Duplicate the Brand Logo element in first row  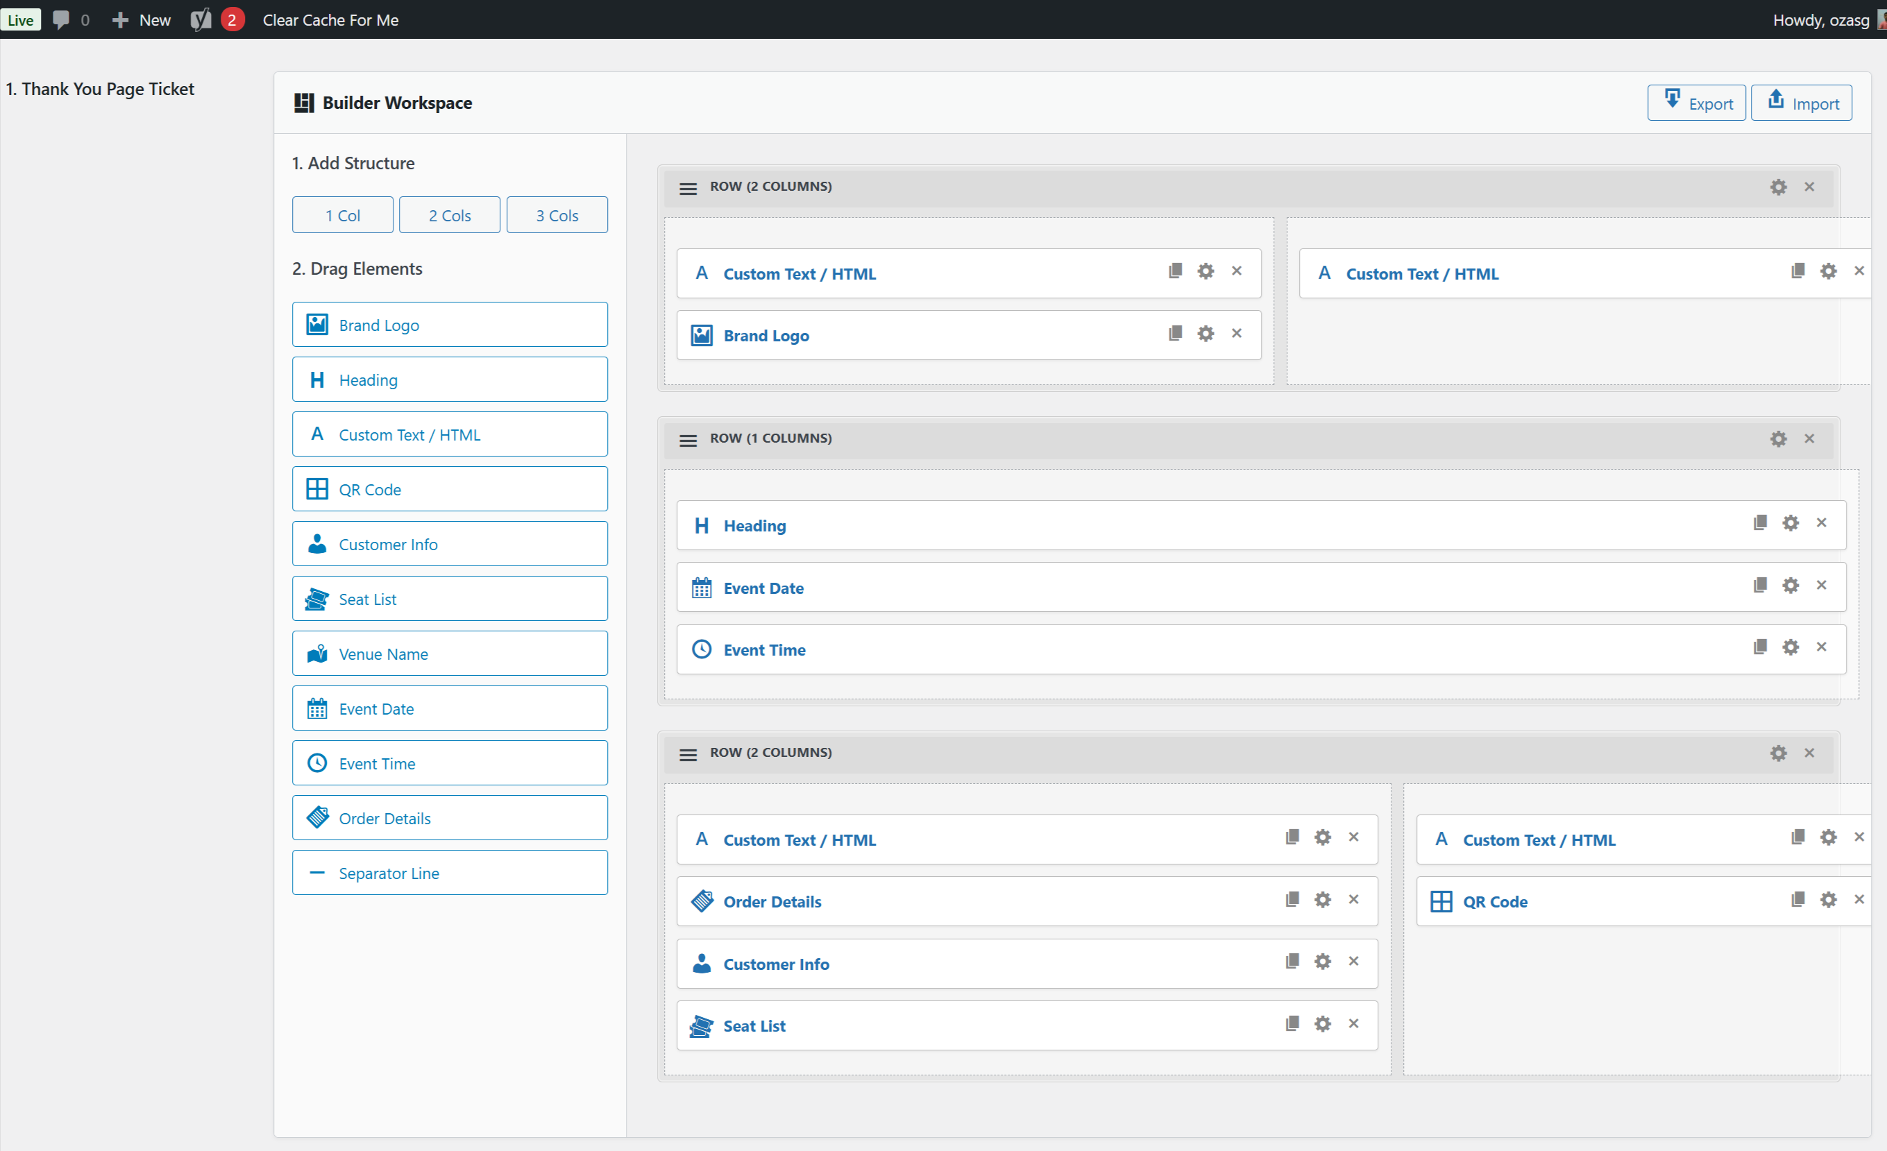pos(1175,333)
